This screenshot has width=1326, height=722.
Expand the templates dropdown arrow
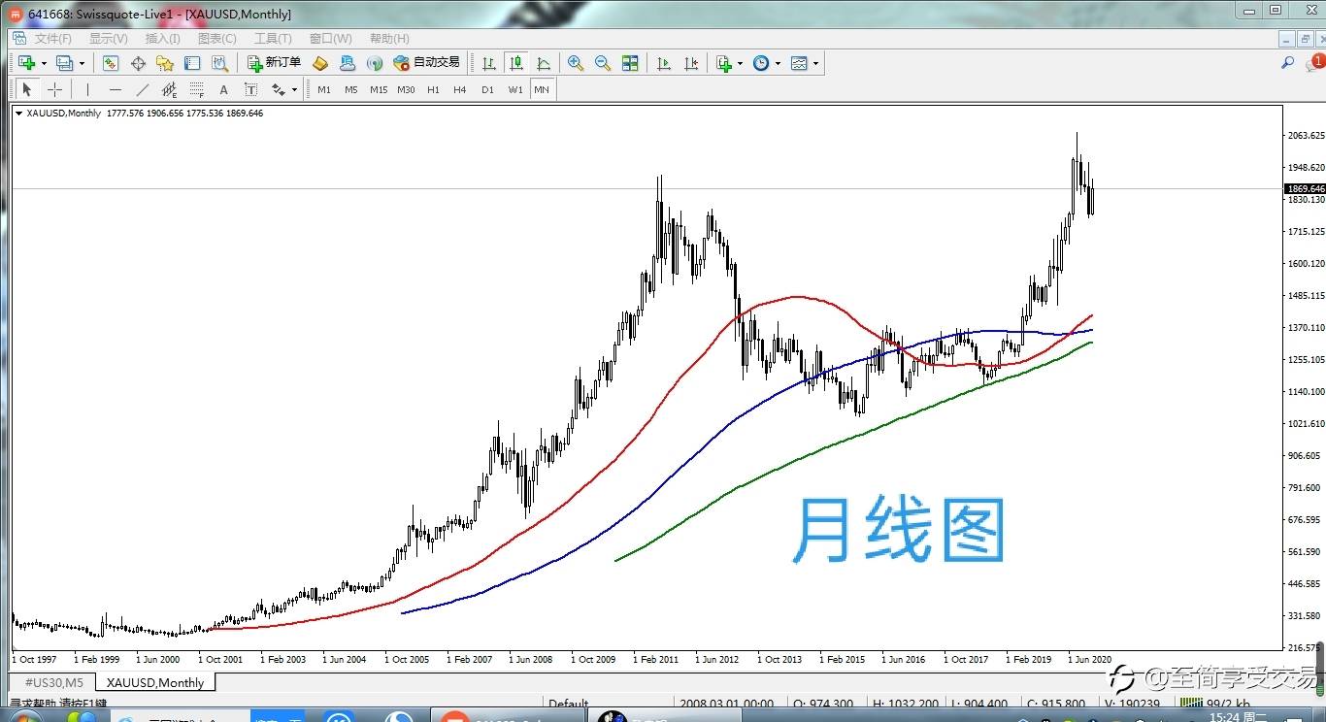click(x=815, y=64)
